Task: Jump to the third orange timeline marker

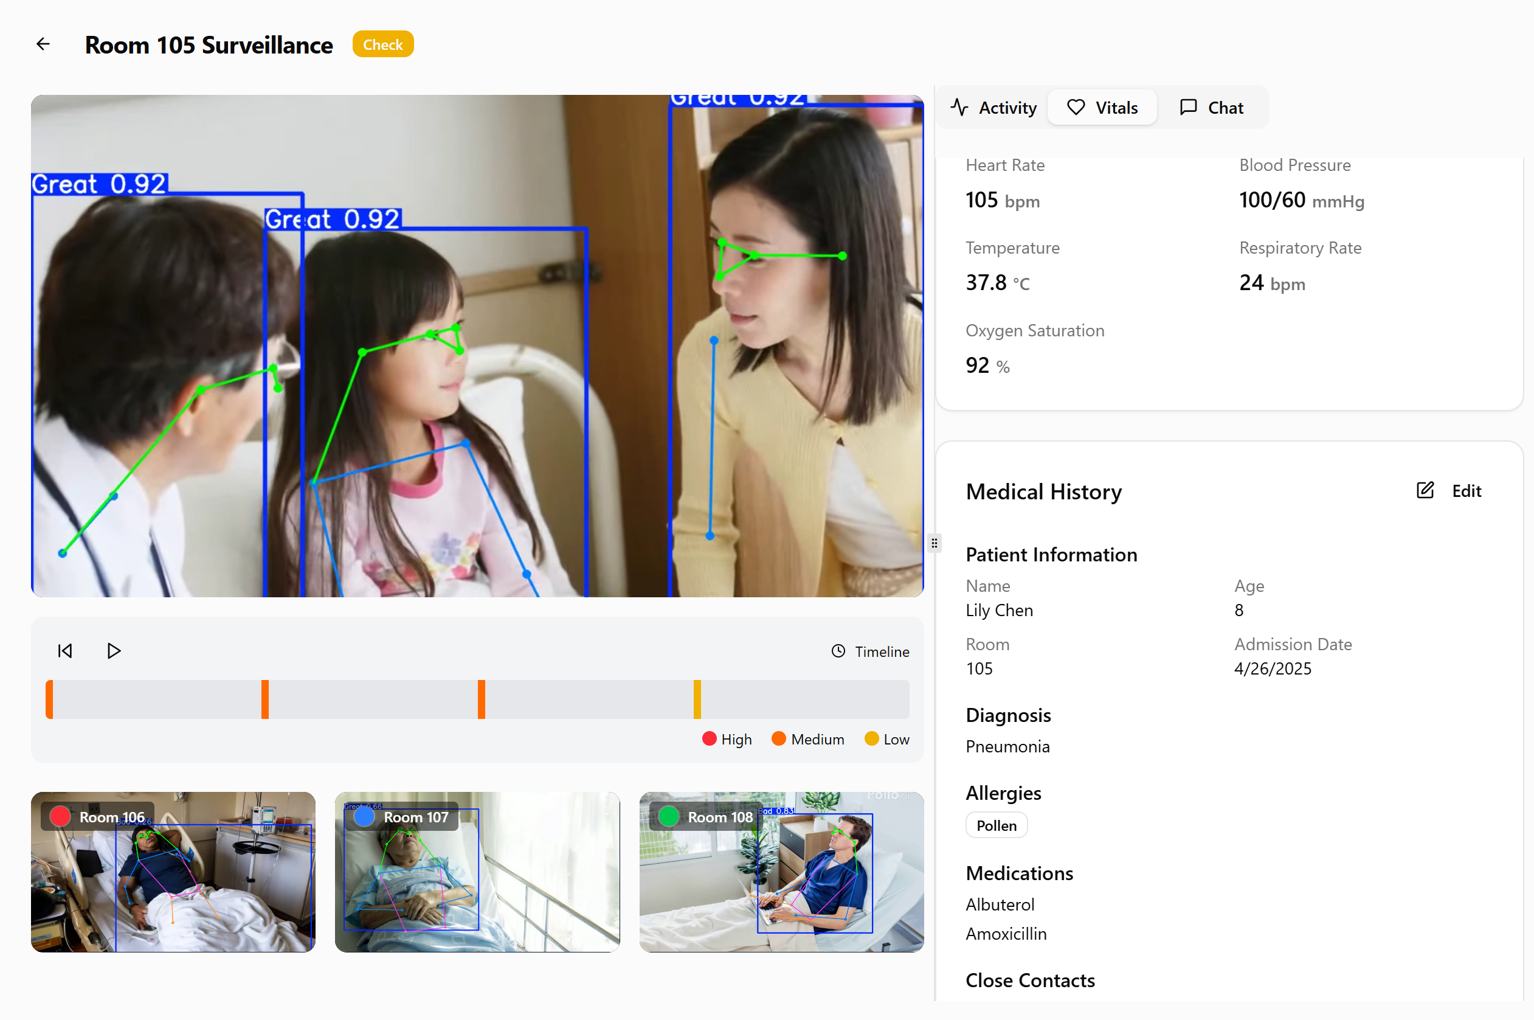Action: [481, 699]
